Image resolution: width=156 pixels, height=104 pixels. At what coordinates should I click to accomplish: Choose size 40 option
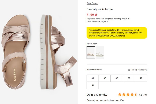141,78
